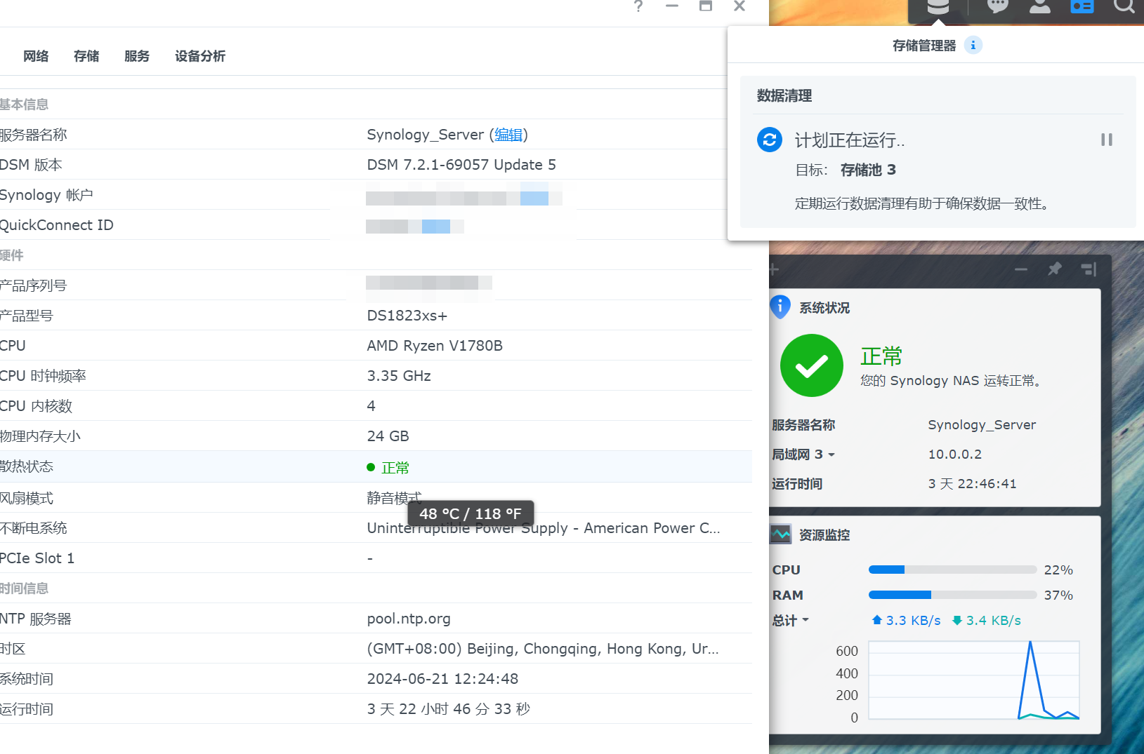Click the green healthy checkmark icon
Viewport: 1144px width, 754px height.
812,365
